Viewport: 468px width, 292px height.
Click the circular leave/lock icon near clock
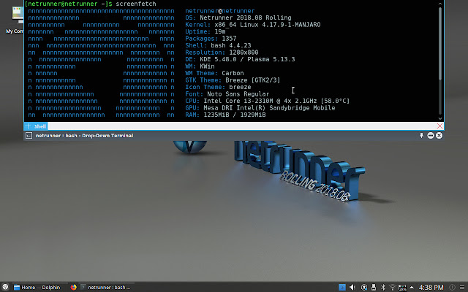[452, 287]
